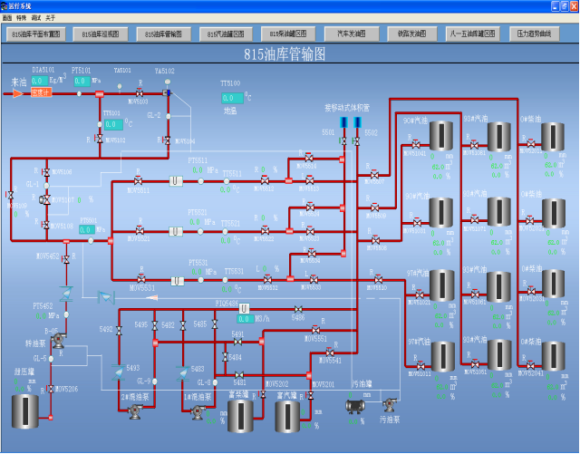Click the 1#底油泵 pump icon

coord(197,412)
